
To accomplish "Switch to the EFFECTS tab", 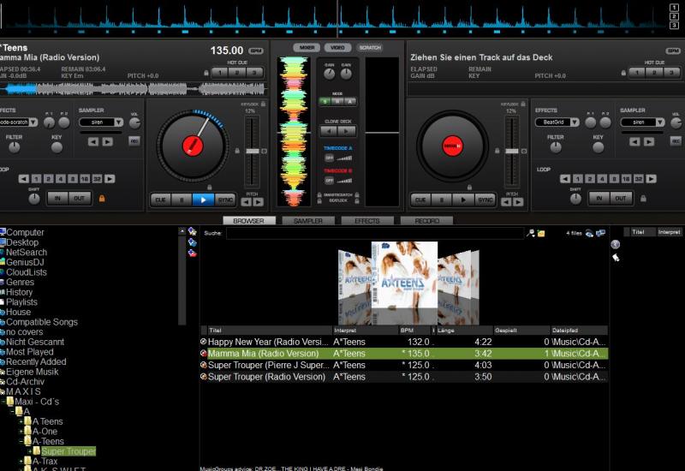I will (367, 221).
